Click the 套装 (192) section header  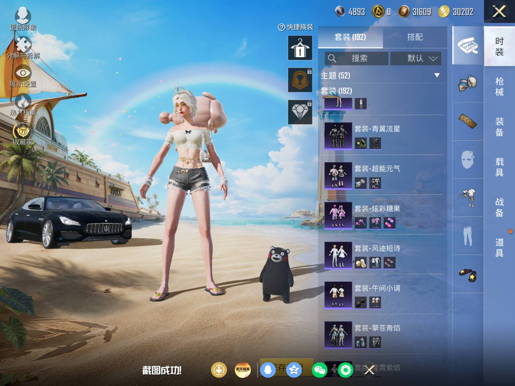click(x=337, y=91)
